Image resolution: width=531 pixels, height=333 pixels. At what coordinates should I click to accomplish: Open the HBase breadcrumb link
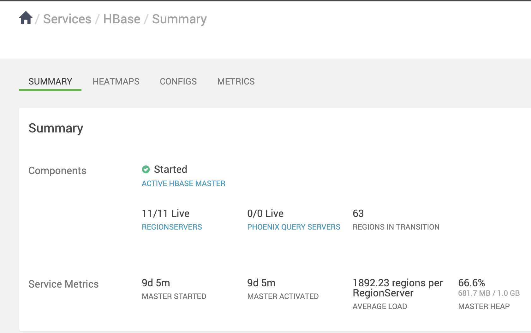[x=122, y=19]
